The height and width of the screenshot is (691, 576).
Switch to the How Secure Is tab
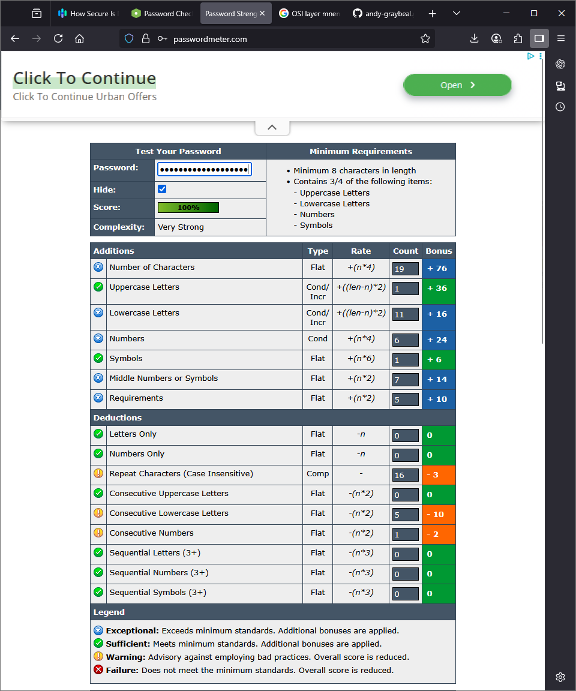click(88, 13)
